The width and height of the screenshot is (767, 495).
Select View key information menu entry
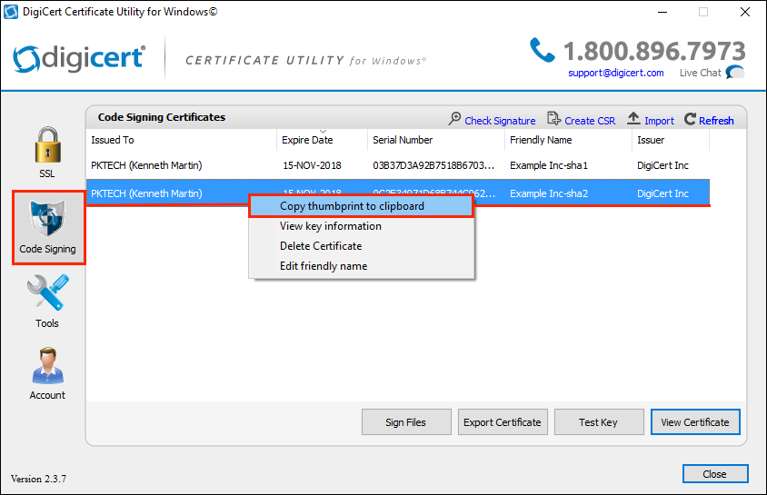coord(331,226)
